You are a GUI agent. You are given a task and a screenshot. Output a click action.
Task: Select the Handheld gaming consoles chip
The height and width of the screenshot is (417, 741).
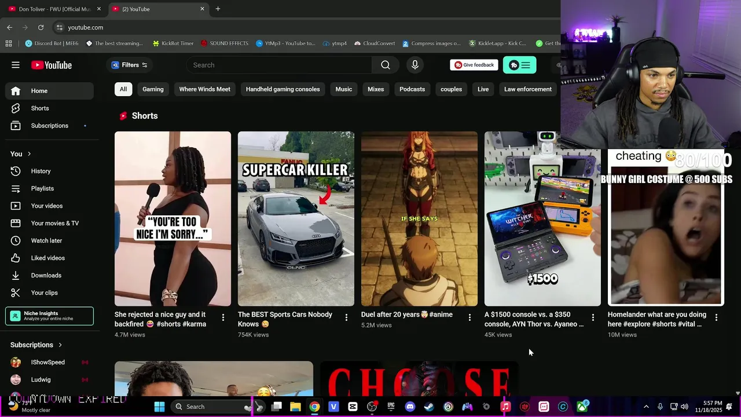(x=283, y=89)
